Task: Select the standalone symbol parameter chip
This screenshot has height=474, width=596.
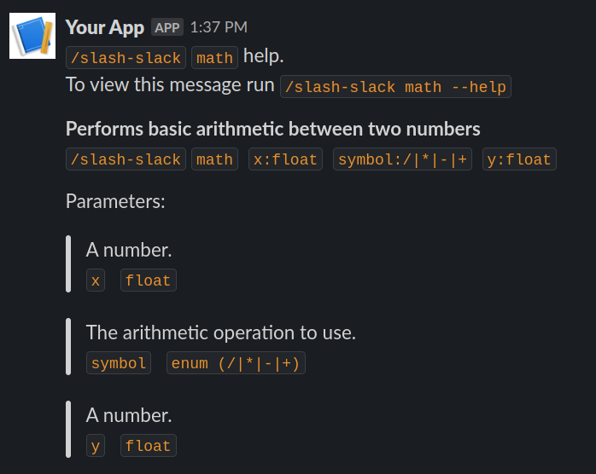Action: click(119, 363)
